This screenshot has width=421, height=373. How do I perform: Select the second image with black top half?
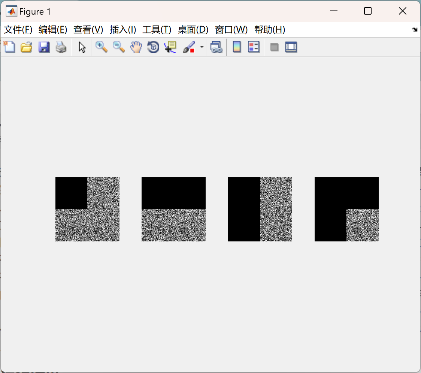pyautogui.click(x=173, y=209)
